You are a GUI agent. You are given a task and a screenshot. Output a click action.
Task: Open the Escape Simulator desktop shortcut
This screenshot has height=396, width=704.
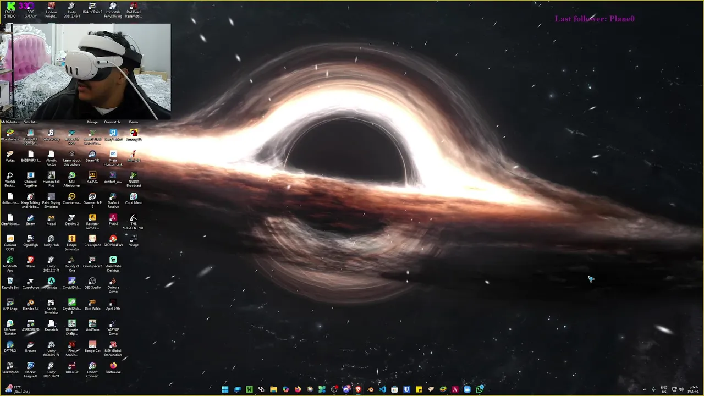coord(71,243)
